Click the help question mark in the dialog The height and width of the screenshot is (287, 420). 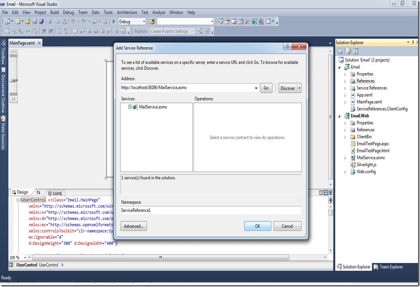[287, 46]
